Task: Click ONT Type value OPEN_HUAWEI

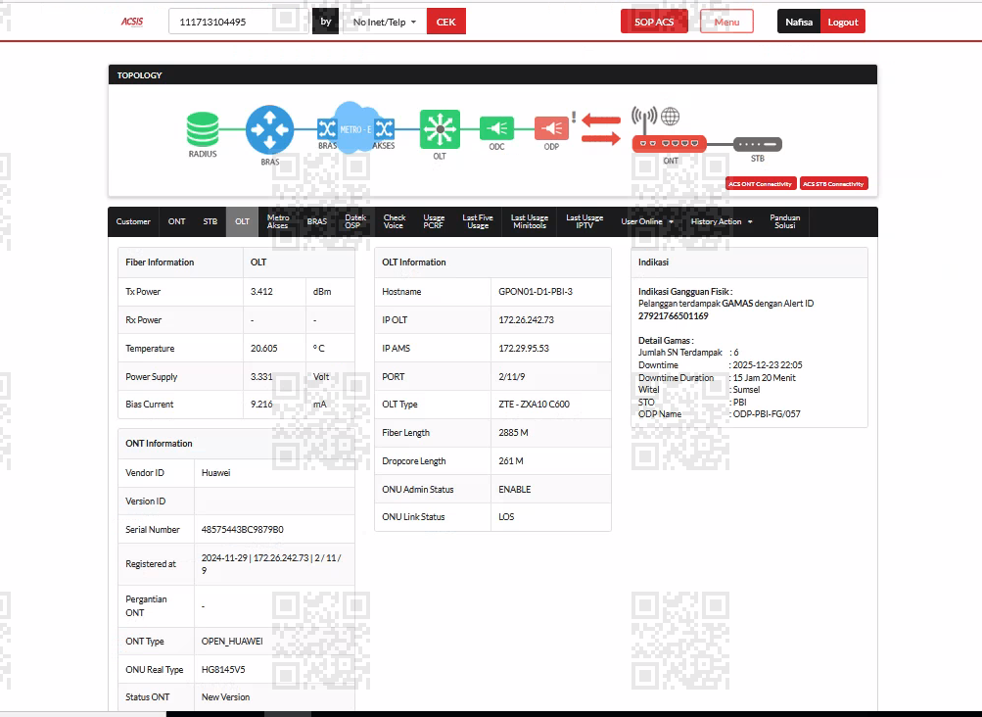Action: [x=232, y=642]
